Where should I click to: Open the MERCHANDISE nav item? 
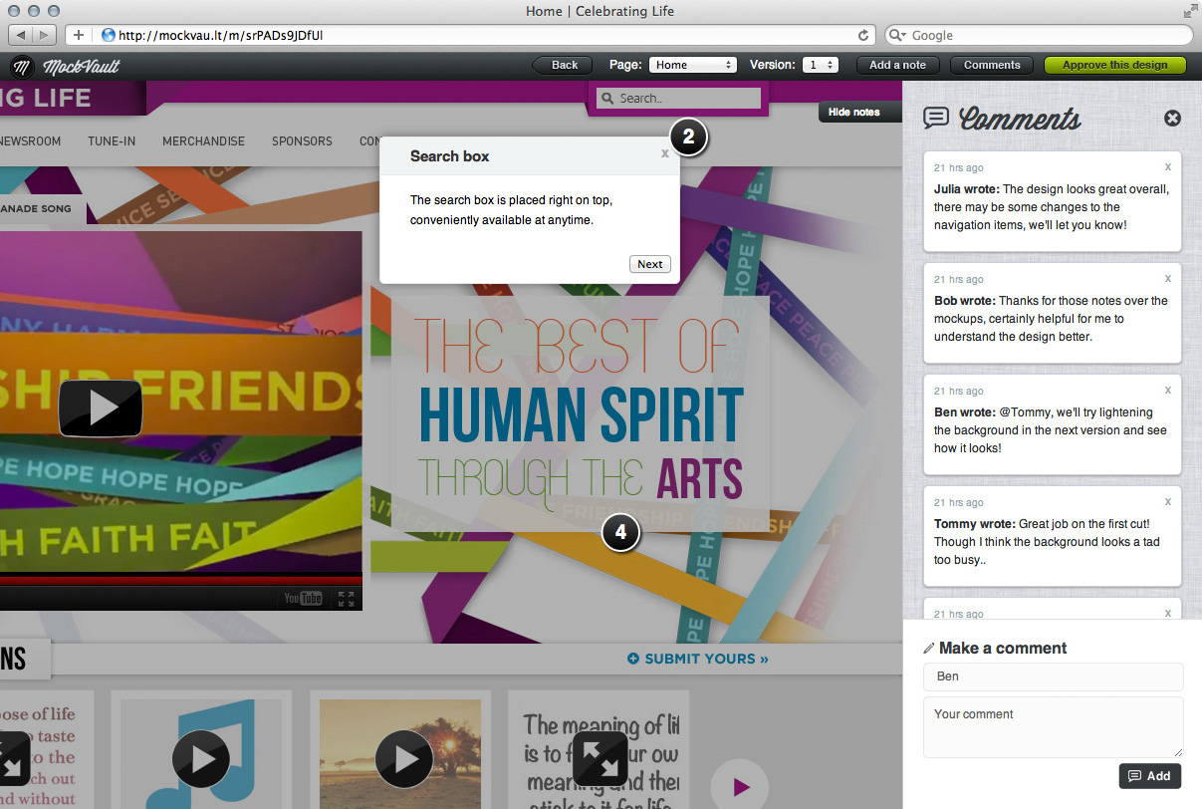[x=203, y=141]
